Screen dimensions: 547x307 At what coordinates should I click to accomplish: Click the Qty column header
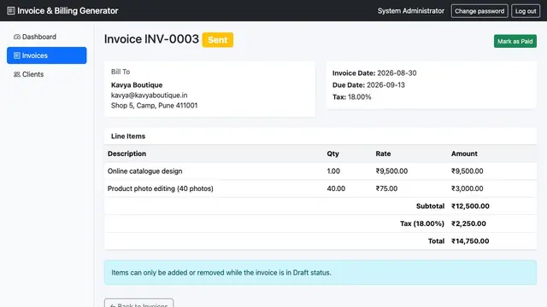pyautogui.click(x=332, y=153)
